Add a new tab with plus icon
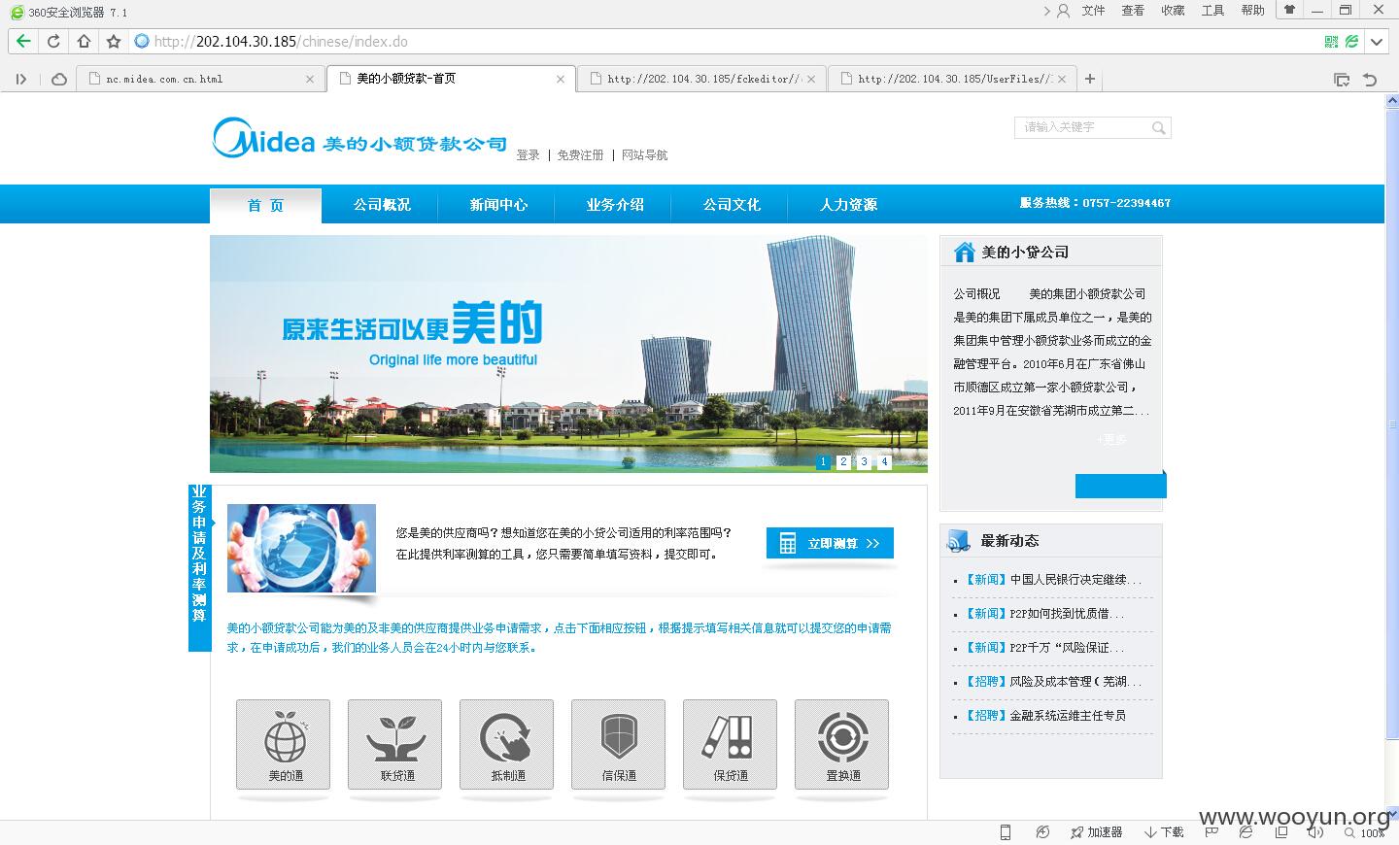The height and width of the screenshot is (845, 1399). tap(1090, 79)
